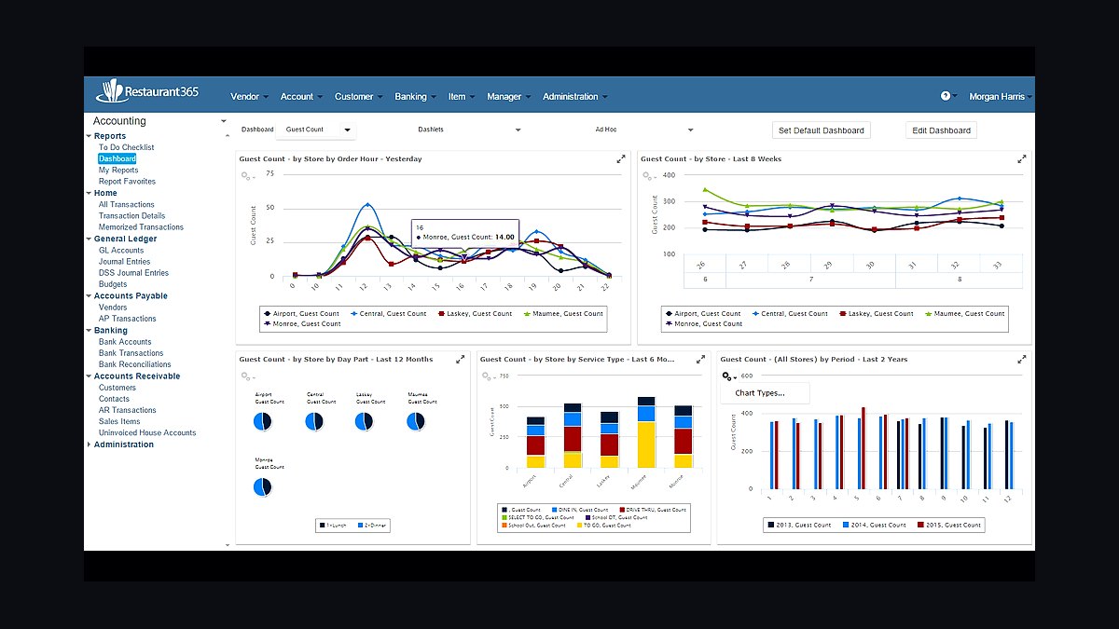Open the Item menu
The image size is (1119, 629).
[461, 96]
